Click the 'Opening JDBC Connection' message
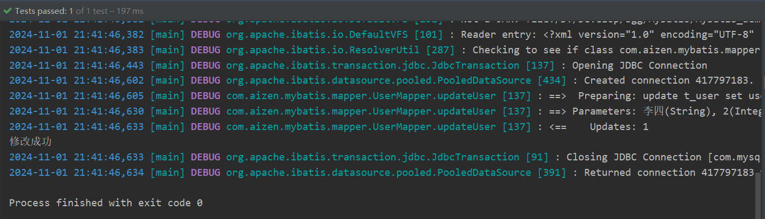Image resolution: width=765 pixels, height=219 pixels. tap(639, 66)
